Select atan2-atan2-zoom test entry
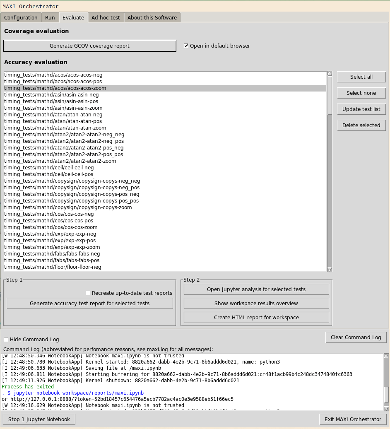 click(x=165, y=161)
